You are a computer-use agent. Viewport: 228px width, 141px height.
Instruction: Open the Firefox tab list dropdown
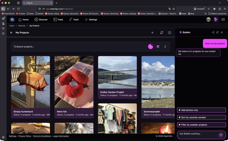(220, 3)
